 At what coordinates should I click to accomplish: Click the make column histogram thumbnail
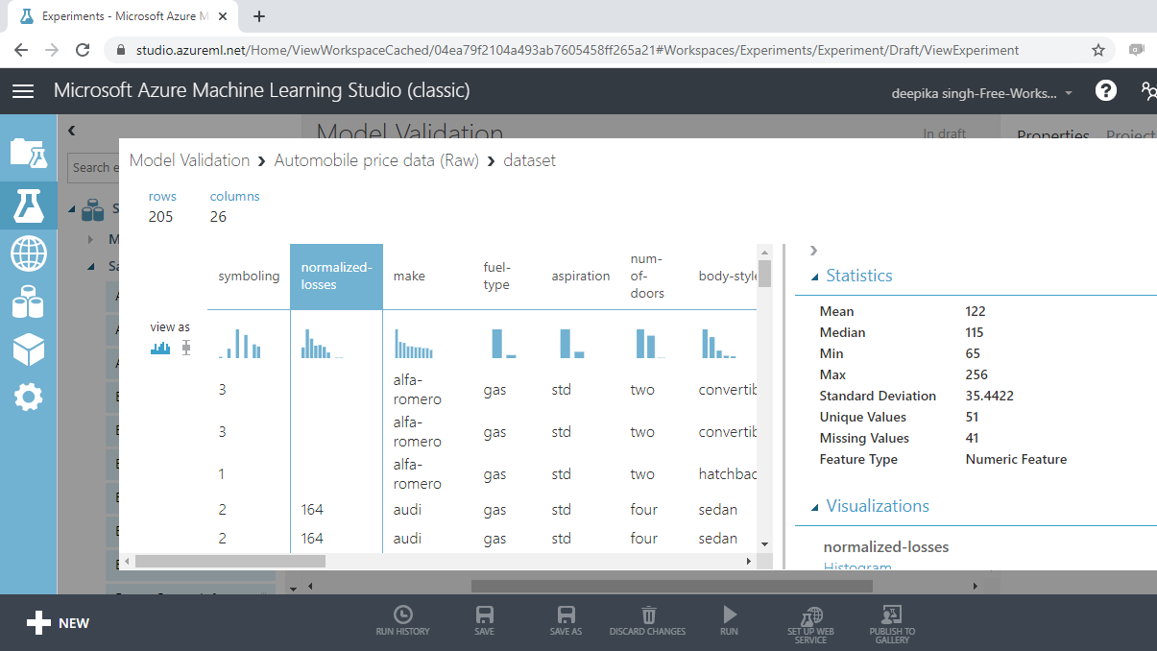pyautogui.click(x=414, y=345)
